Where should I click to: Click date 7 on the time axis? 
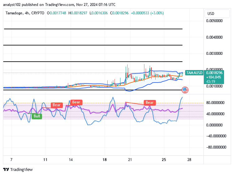[x=11, y=160]
